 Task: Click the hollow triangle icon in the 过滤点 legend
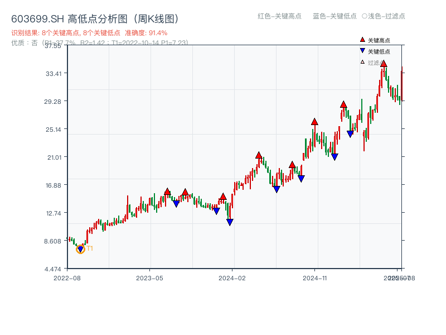[x=362, y=62]
